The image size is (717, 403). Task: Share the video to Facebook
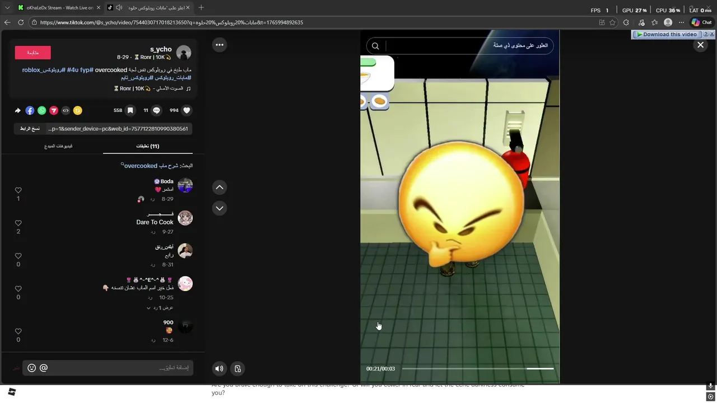point(30,111)
